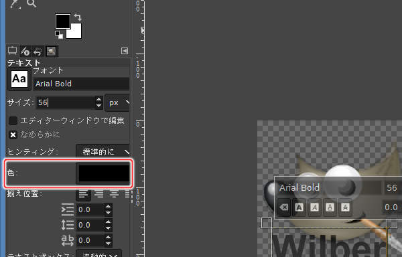This screenshot has width=402, height=257.
Task: Click the size field showing 56
Action: pos(65,102)
